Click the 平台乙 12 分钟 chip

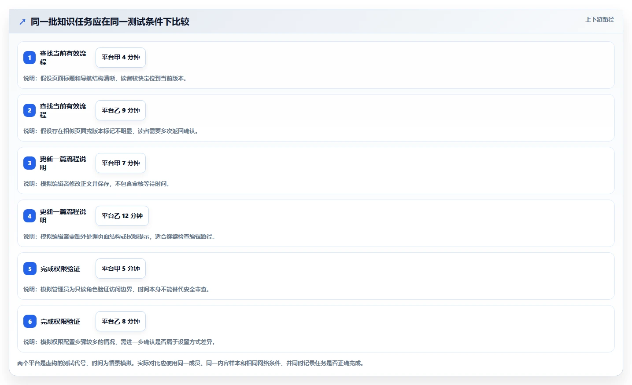pyautogui.click(x=122, y=216)
